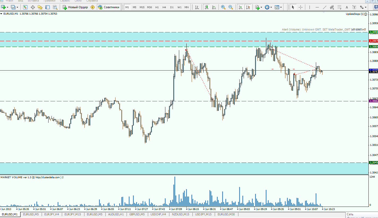
Task: Click the chart templates icon
Action: pos(277,7)
